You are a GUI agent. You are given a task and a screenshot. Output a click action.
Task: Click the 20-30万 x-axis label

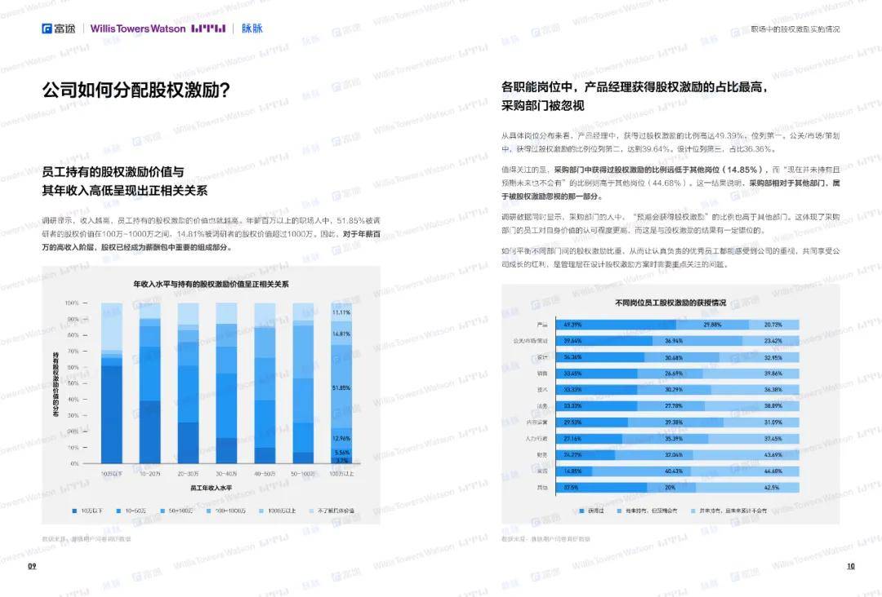coord(188,474)
